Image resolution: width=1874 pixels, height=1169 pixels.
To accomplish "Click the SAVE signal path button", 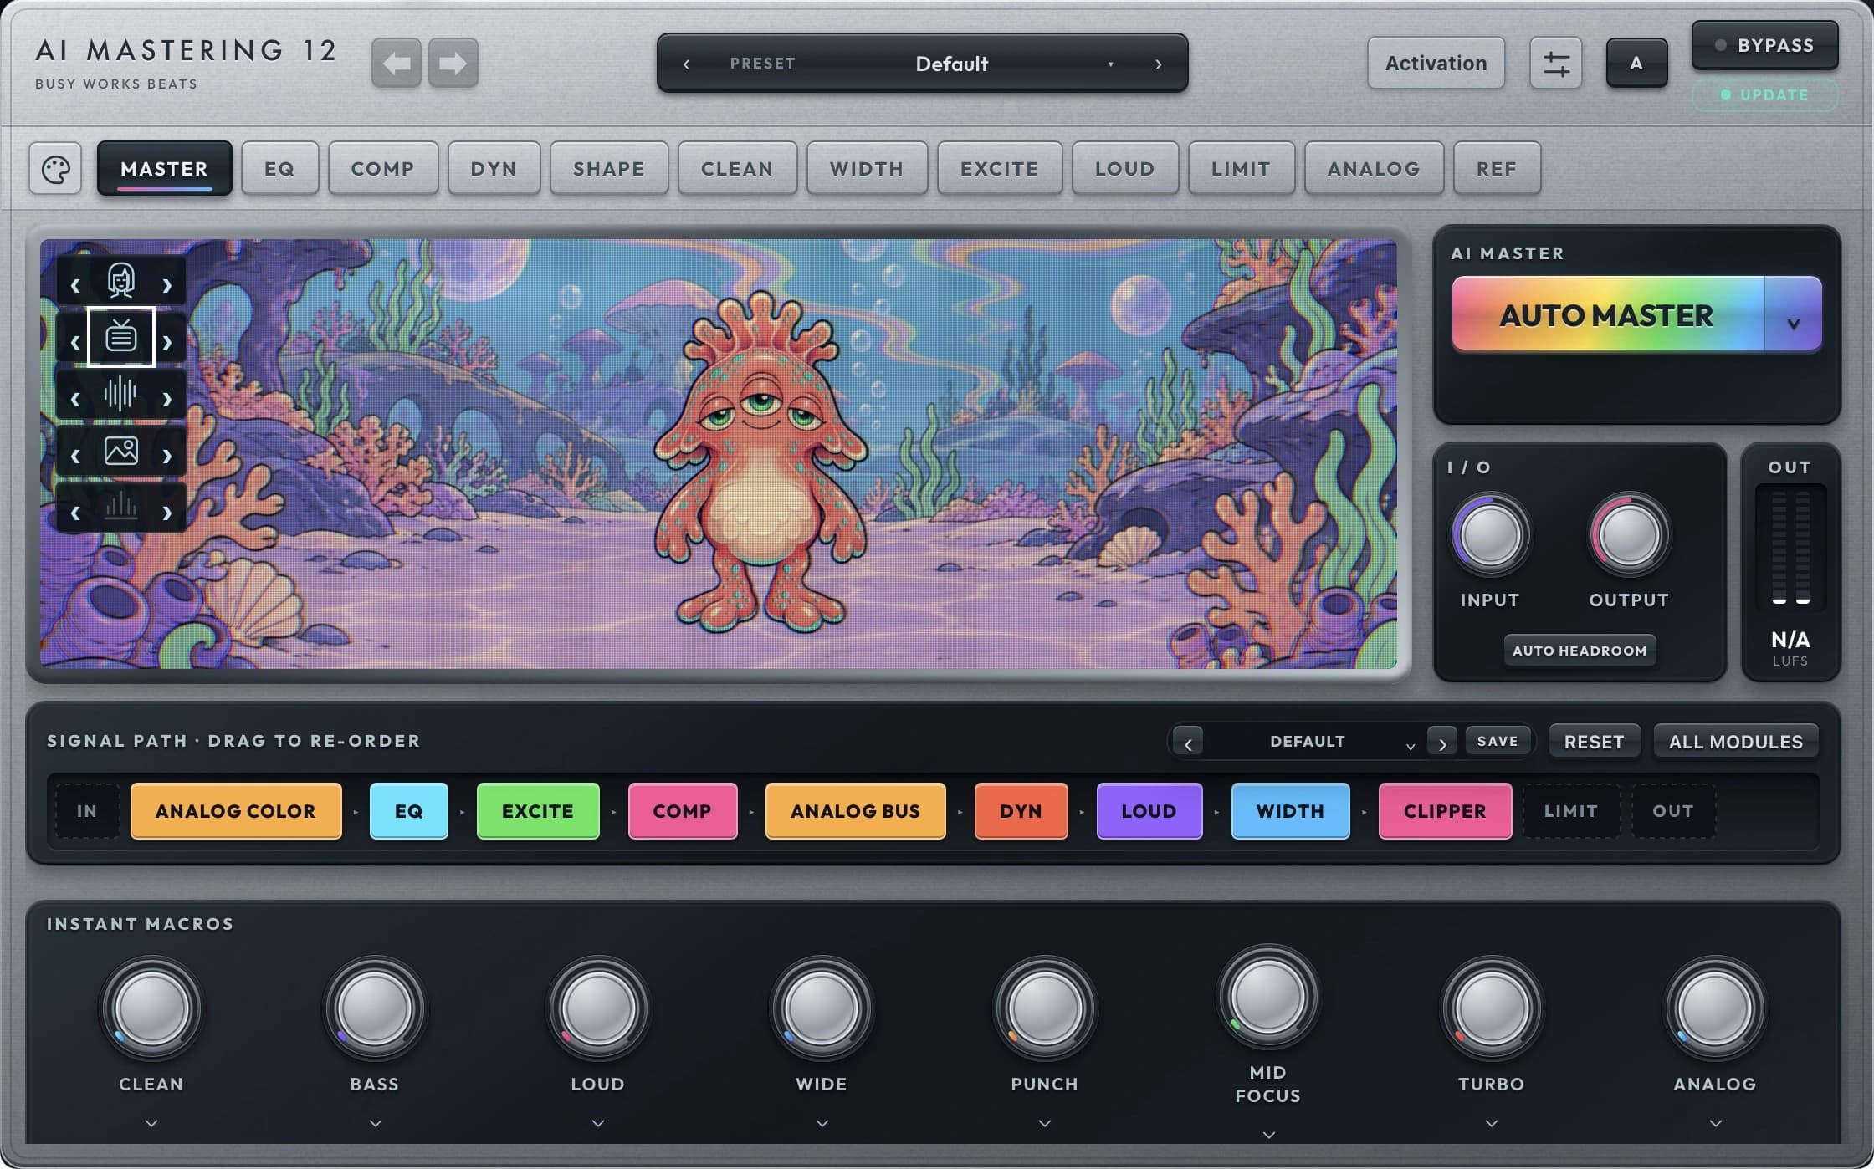I will pos(1497,741).
